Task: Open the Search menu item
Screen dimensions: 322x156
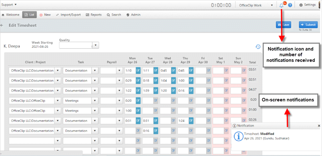Action: click(x=114, y=15)
